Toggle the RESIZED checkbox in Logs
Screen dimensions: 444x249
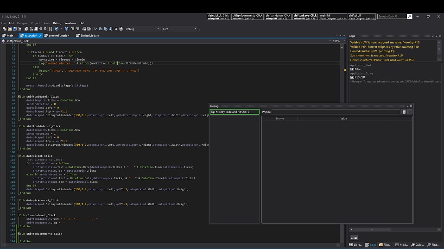pos(352,77)
